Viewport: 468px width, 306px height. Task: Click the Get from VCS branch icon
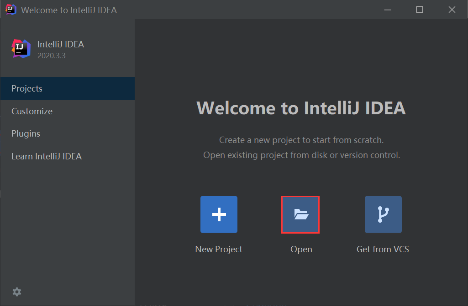click(383, 214)
